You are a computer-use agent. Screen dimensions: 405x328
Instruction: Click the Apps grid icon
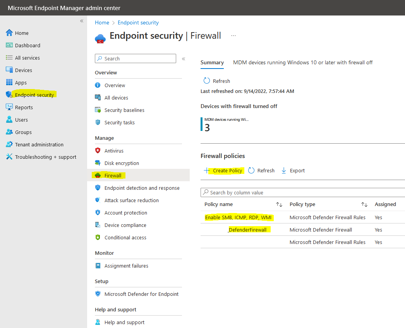click(x=9, y=82)
